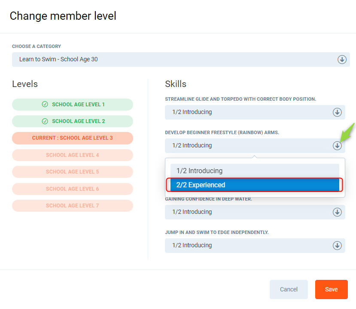The height and width of the screenshot is (309, 356).
Task: Click arrow icon on Jump In skill
Action: pos(337,246)
